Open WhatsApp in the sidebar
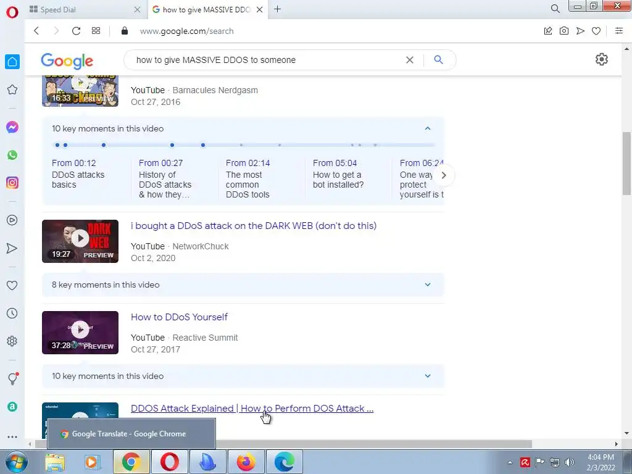 click(x=12, y=155)
